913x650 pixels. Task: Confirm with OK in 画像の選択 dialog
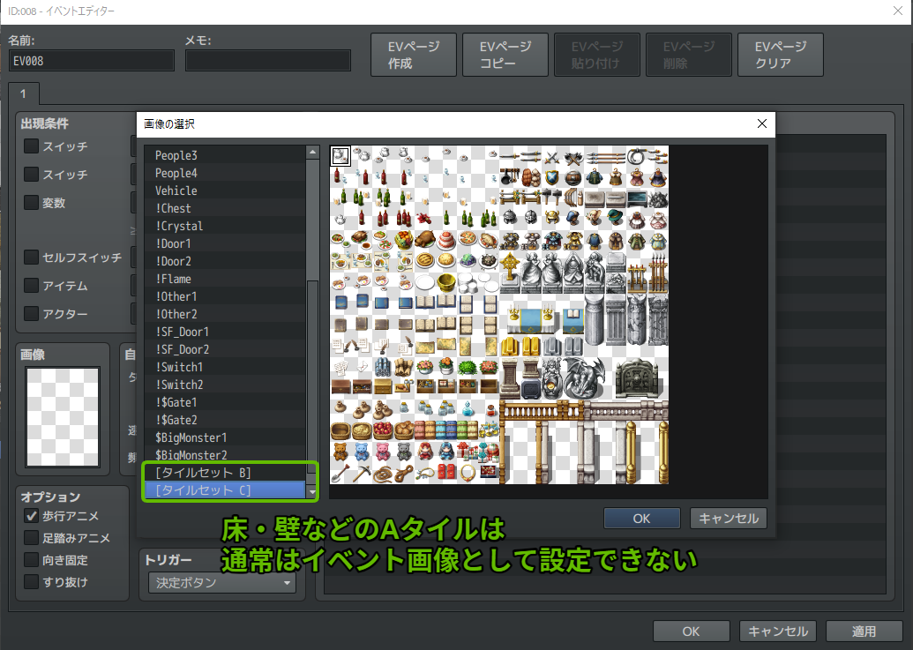[x=641, y=519]
